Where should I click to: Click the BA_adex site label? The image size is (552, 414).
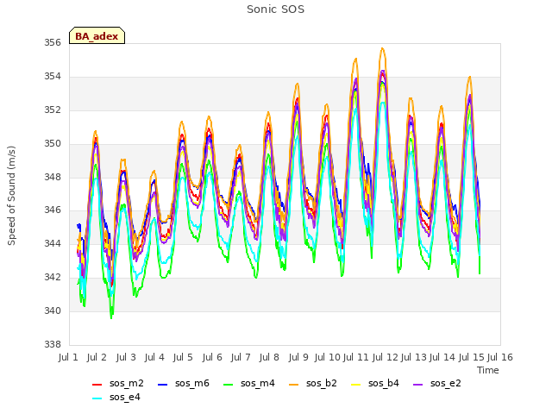pyautogui.click(x=97, y=36)
